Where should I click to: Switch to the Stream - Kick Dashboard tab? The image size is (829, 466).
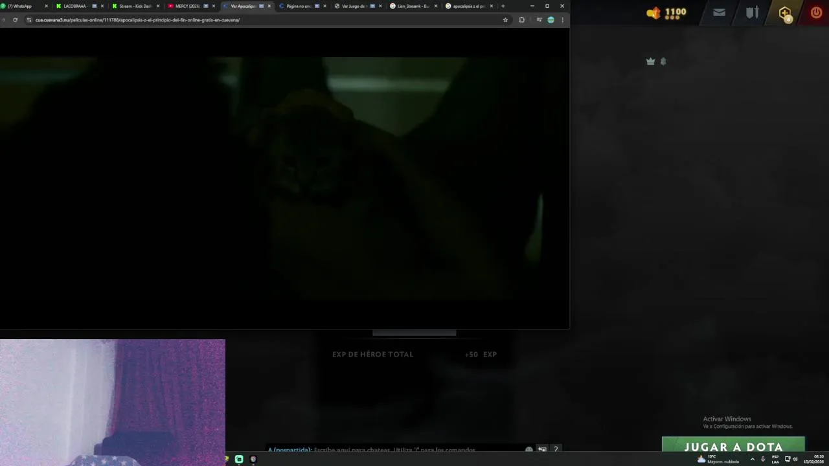pos(134,6)
